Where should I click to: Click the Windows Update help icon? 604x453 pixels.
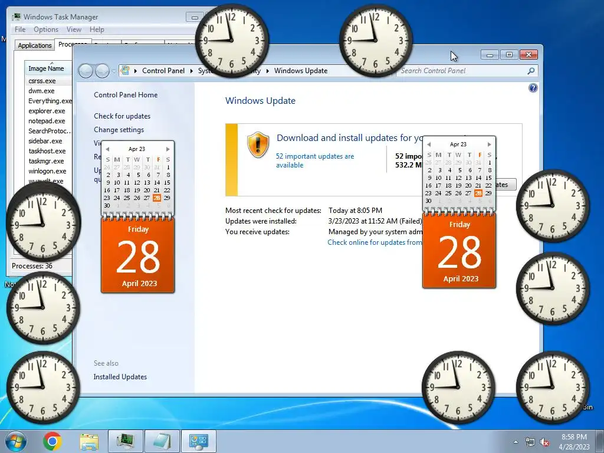tap(533, 88)
